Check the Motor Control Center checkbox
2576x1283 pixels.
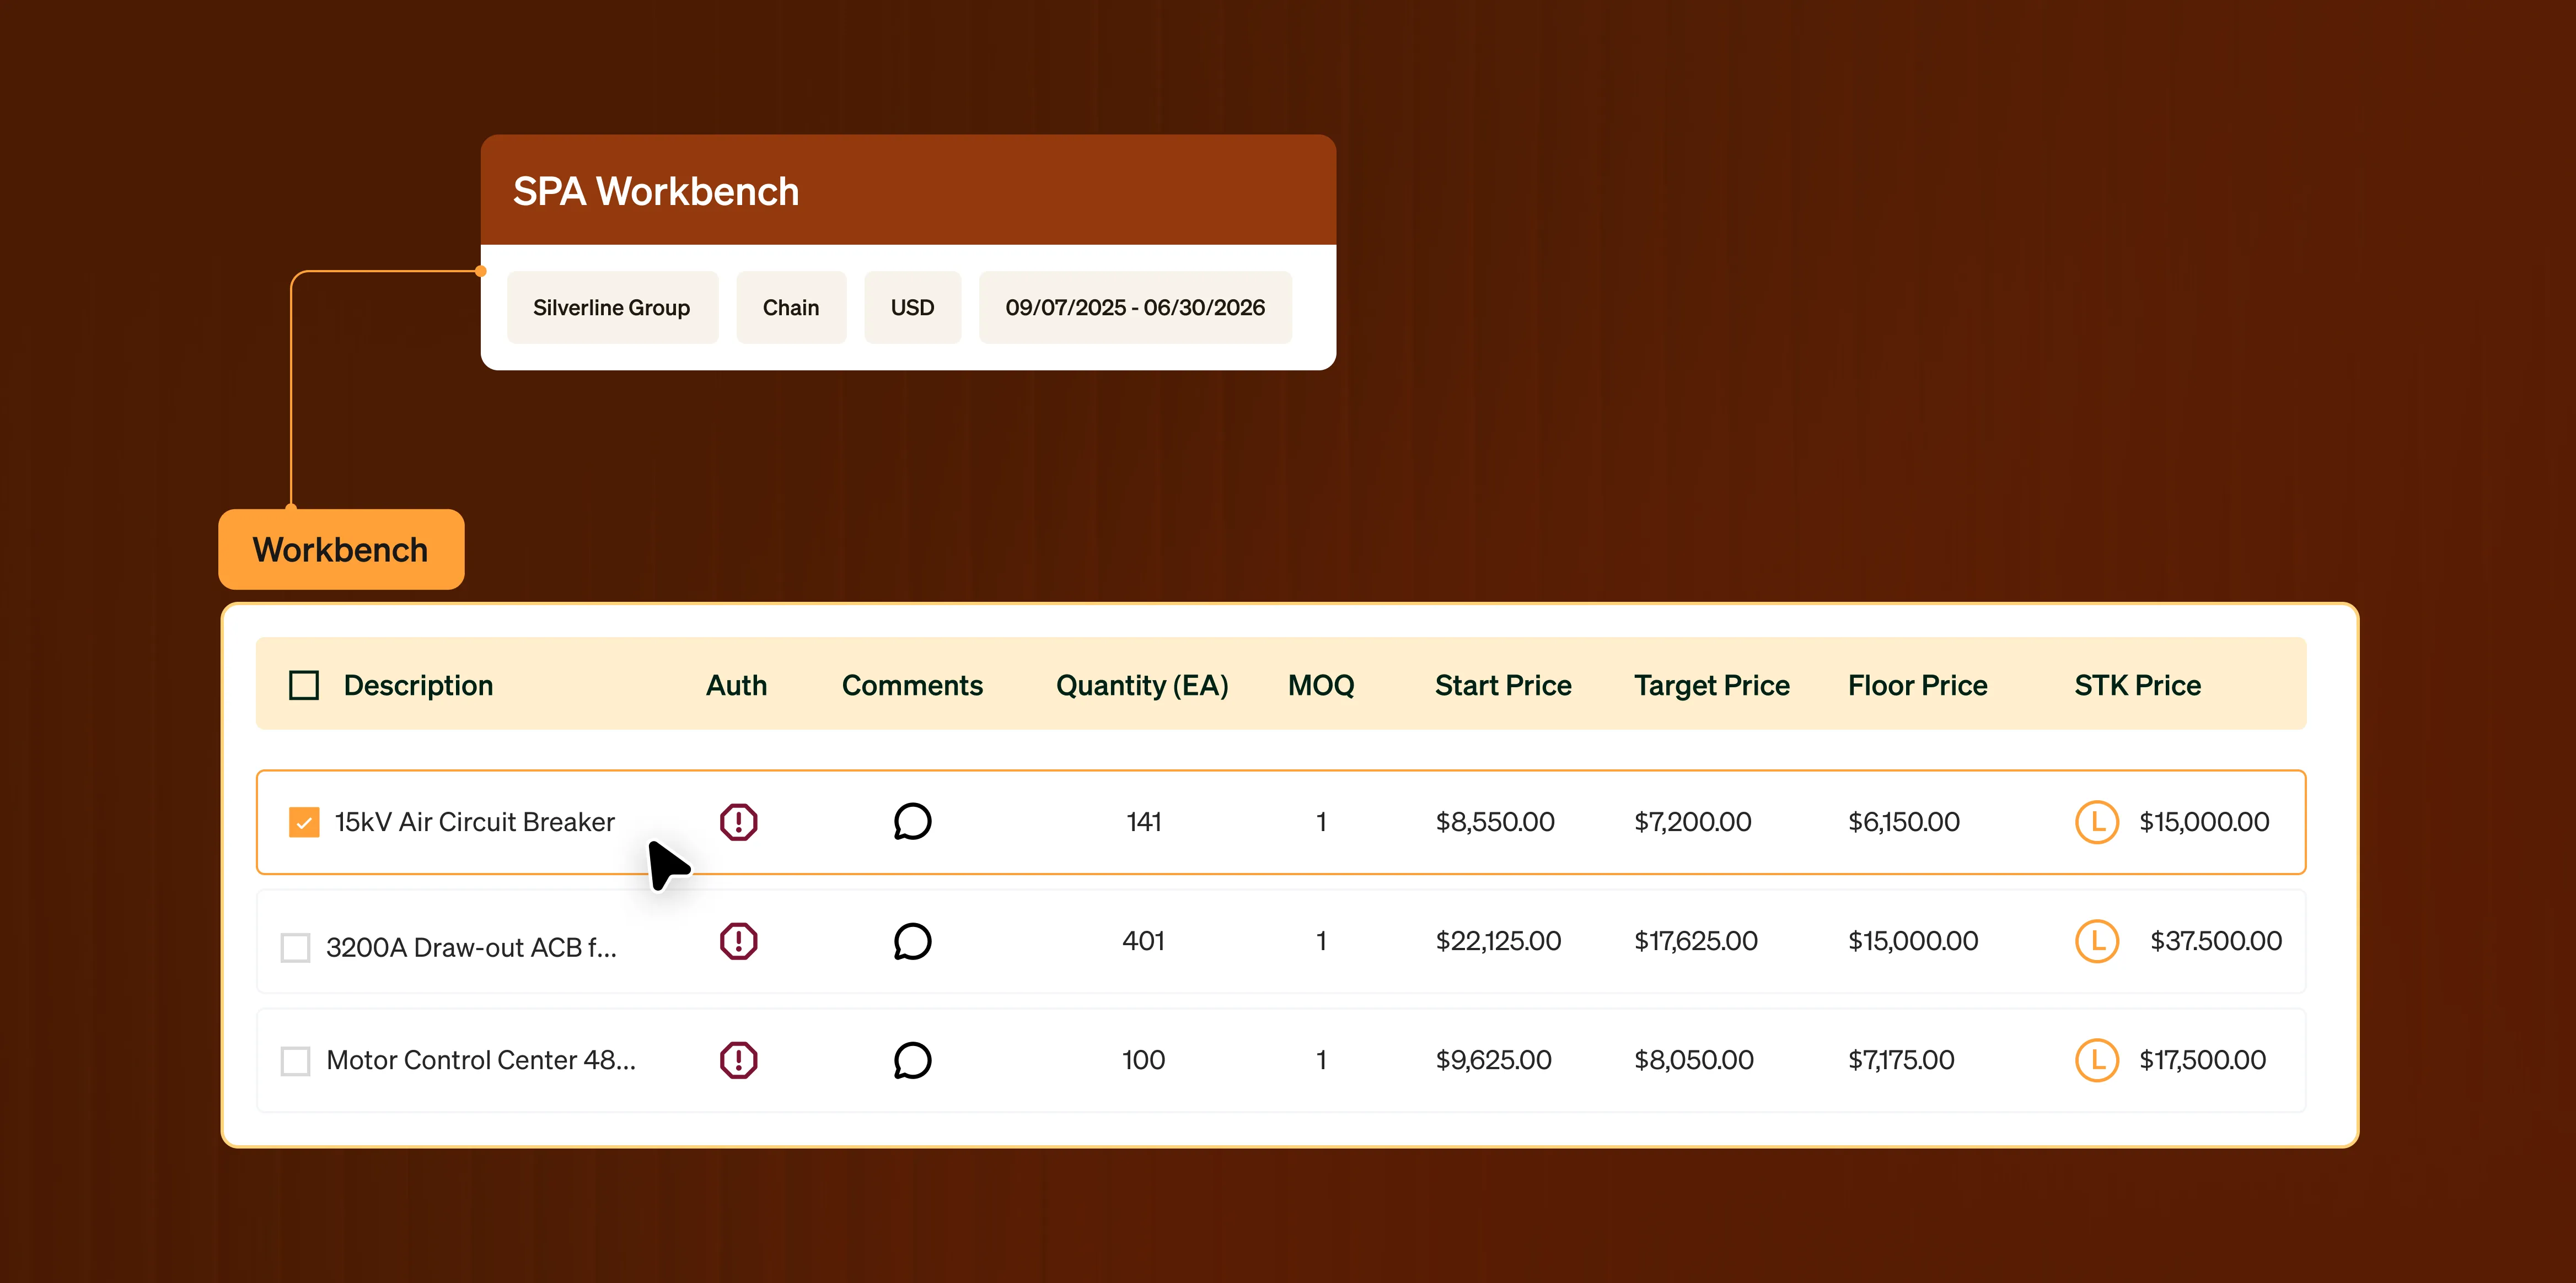pyautogui.click(x=295, y=1060)
